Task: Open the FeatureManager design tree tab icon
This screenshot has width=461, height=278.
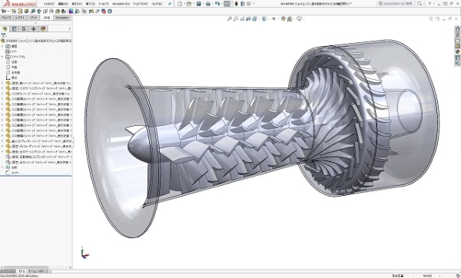Action: click(5, 29)
